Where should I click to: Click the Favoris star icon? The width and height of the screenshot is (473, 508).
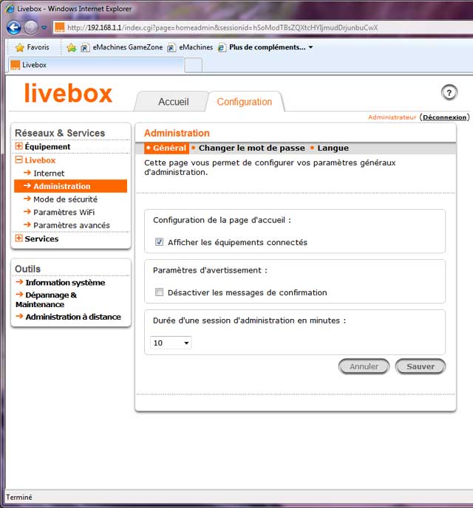pos(20,47)
